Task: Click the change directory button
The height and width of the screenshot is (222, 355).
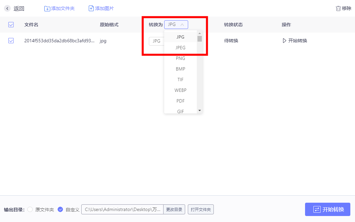Action: tap(174, 210)
